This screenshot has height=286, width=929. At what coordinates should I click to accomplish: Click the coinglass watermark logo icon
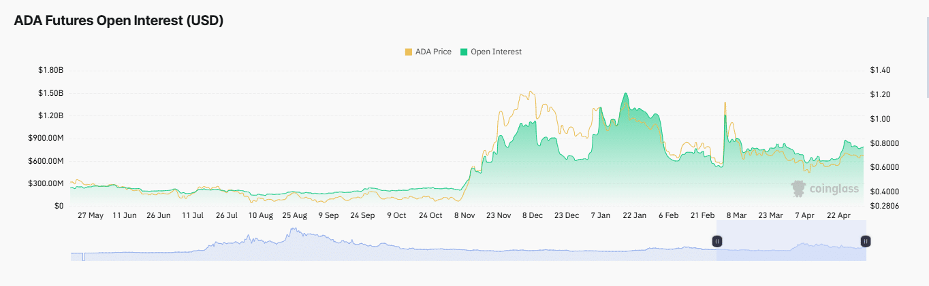798,188
